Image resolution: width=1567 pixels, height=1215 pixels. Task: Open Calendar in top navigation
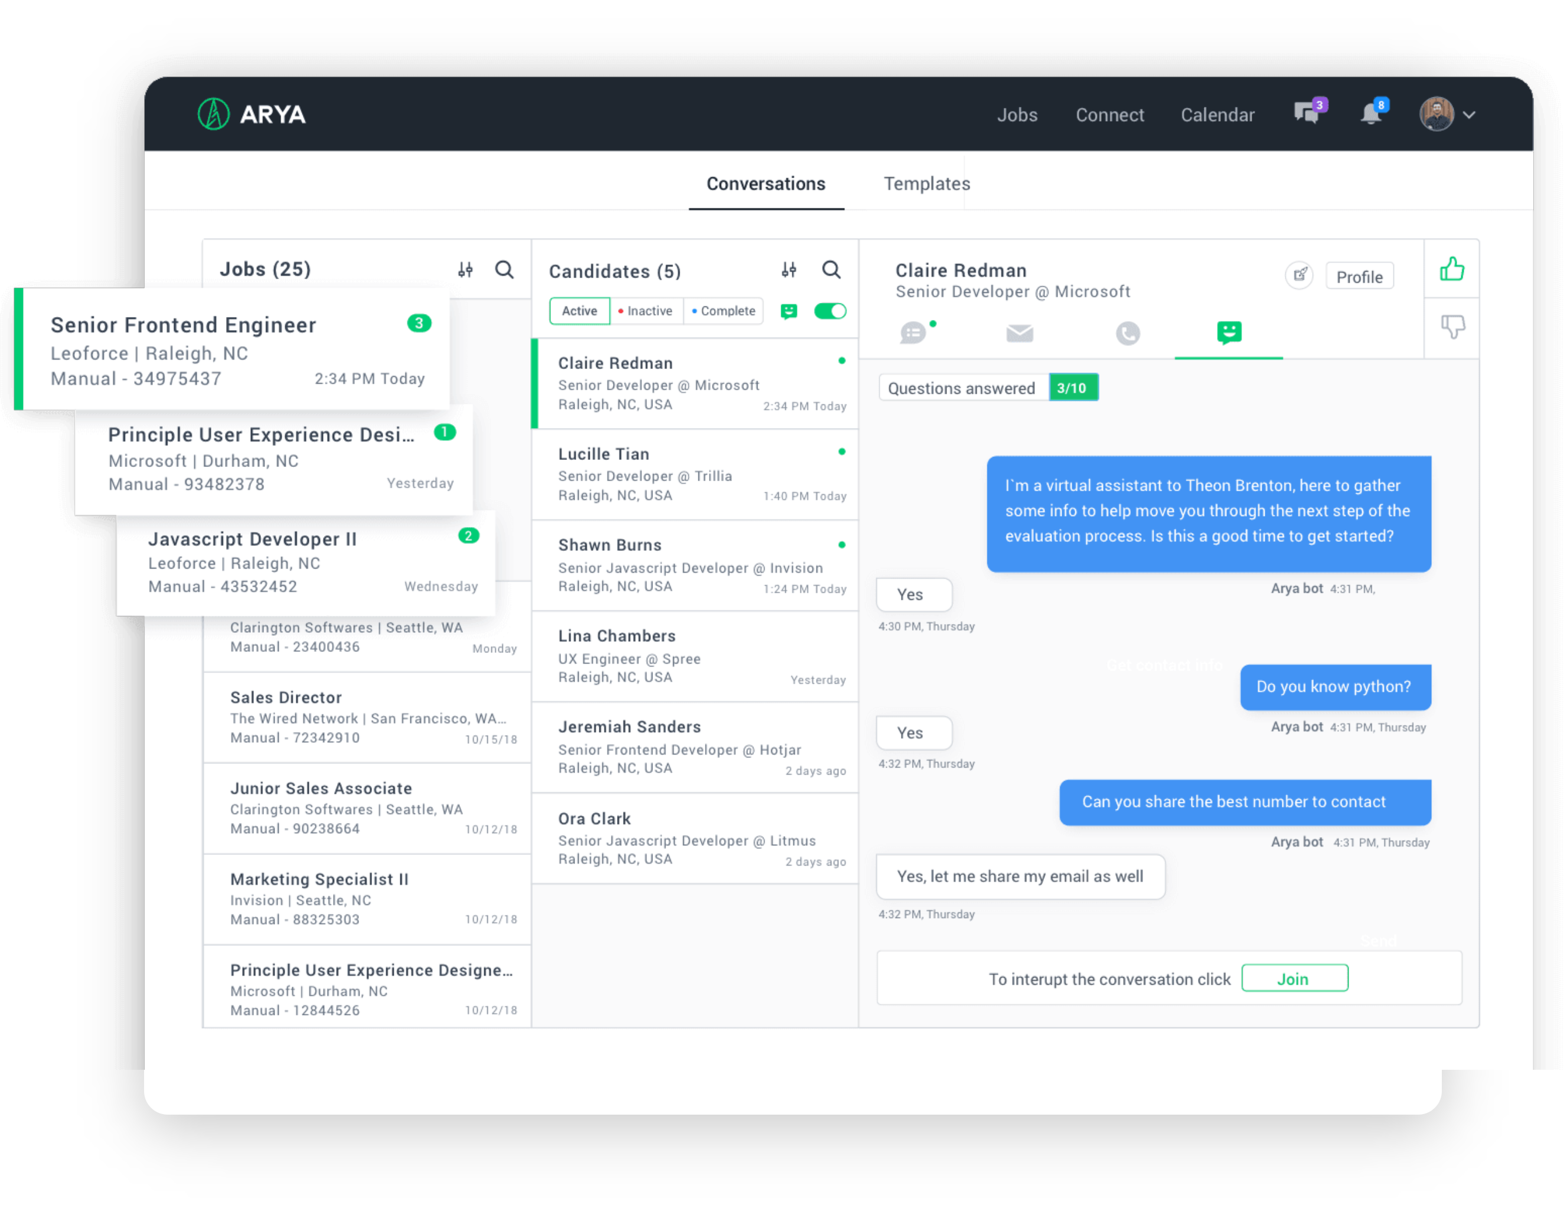[1217, 115]
